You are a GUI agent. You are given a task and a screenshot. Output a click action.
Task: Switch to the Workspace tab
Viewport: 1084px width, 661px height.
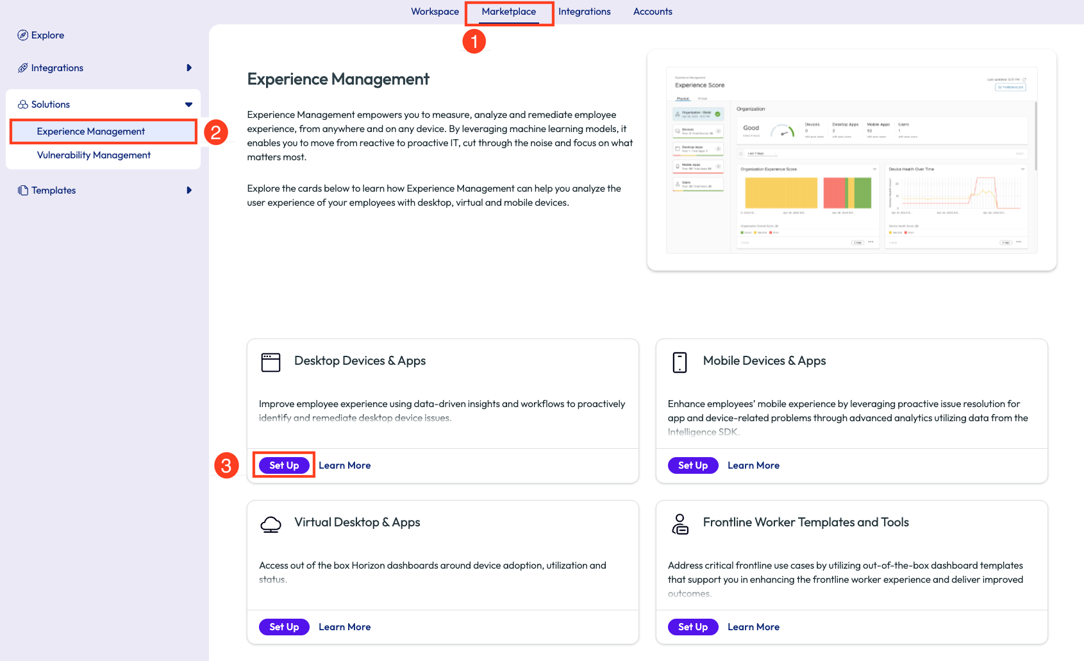click(435, 12)
